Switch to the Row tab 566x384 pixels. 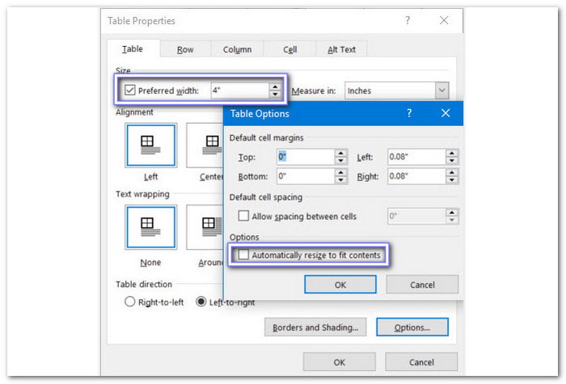coord(185,49)
